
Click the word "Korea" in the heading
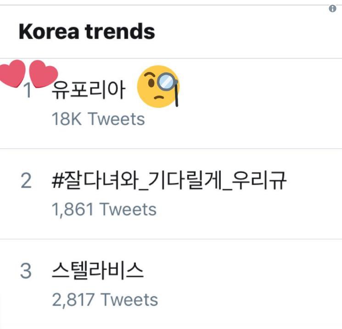tap(49, 31)
